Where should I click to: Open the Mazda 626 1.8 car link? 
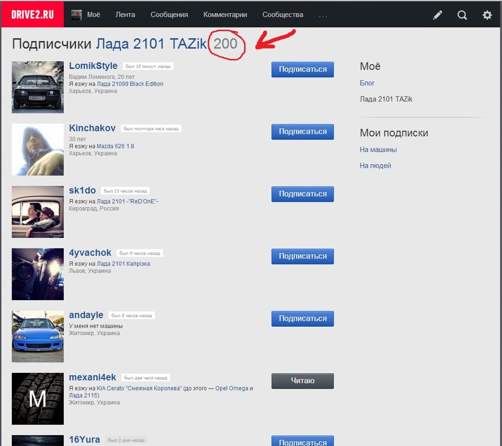click(x=115, y=146)
